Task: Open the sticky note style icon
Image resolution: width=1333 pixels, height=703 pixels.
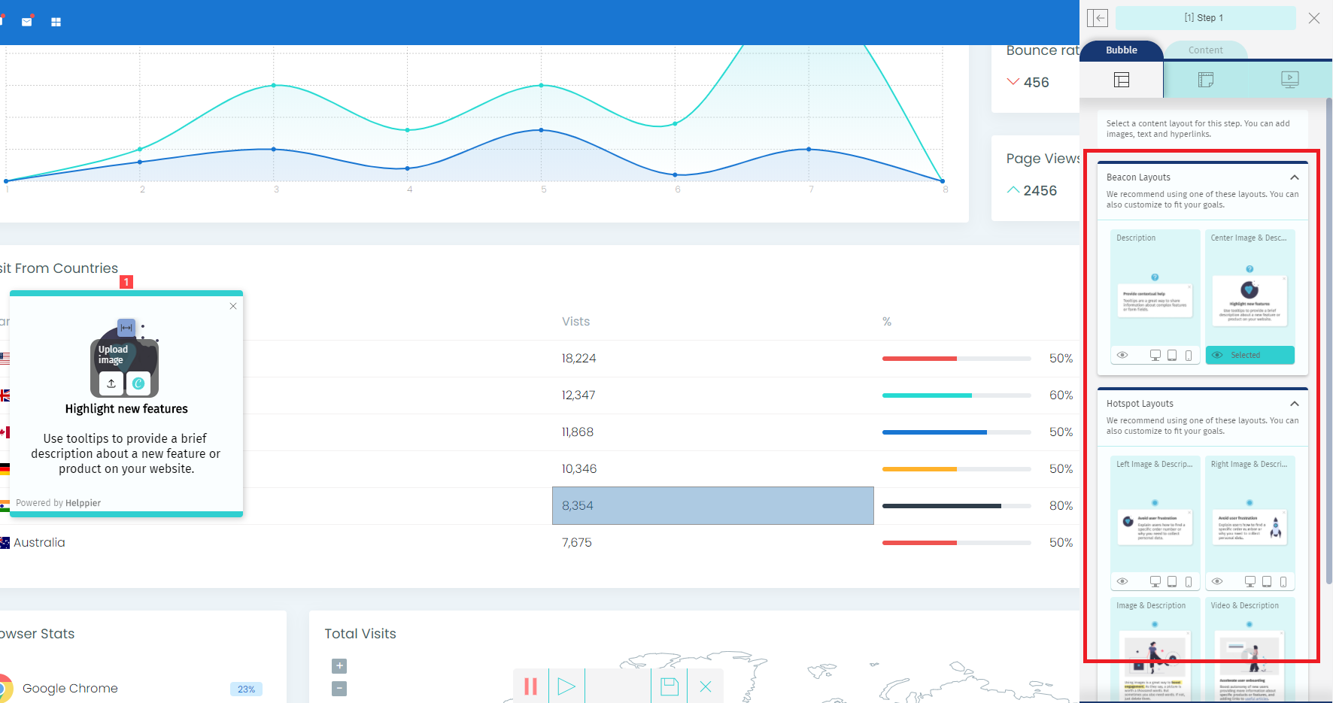Action: pos(1206,80)
